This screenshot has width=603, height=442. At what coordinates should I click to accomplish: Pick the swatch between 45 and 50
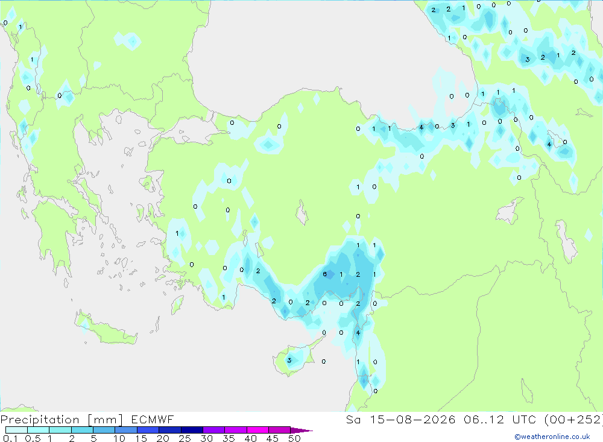click(x=280, y=430)
